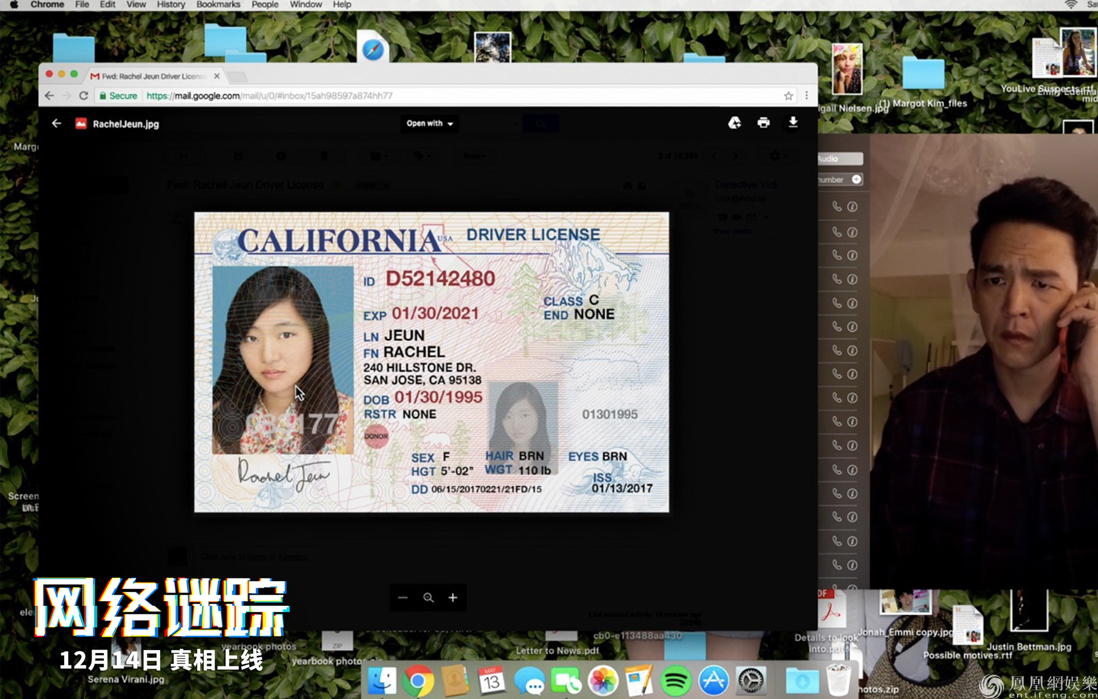The image size is (1098, 699).
Task: Add RachelJeun.jpg to Google Drive
Action: [x=734, y=122]
